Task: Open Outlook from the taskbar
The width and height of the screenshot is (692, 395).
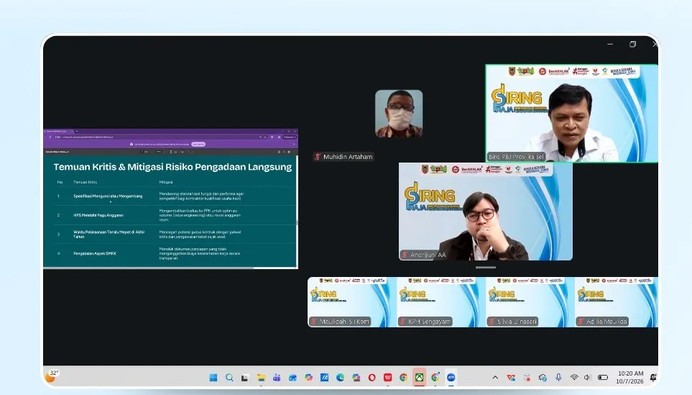Action: tap(292, 377)
